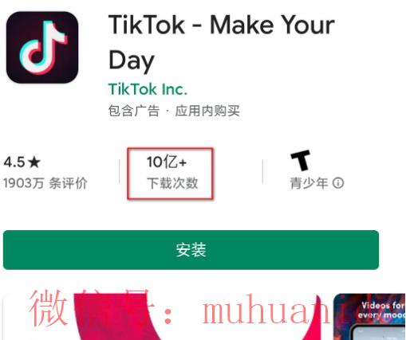Click the 青少年 age rating label
This screenshot has height=340, width=406.
(x=309, y=183)
